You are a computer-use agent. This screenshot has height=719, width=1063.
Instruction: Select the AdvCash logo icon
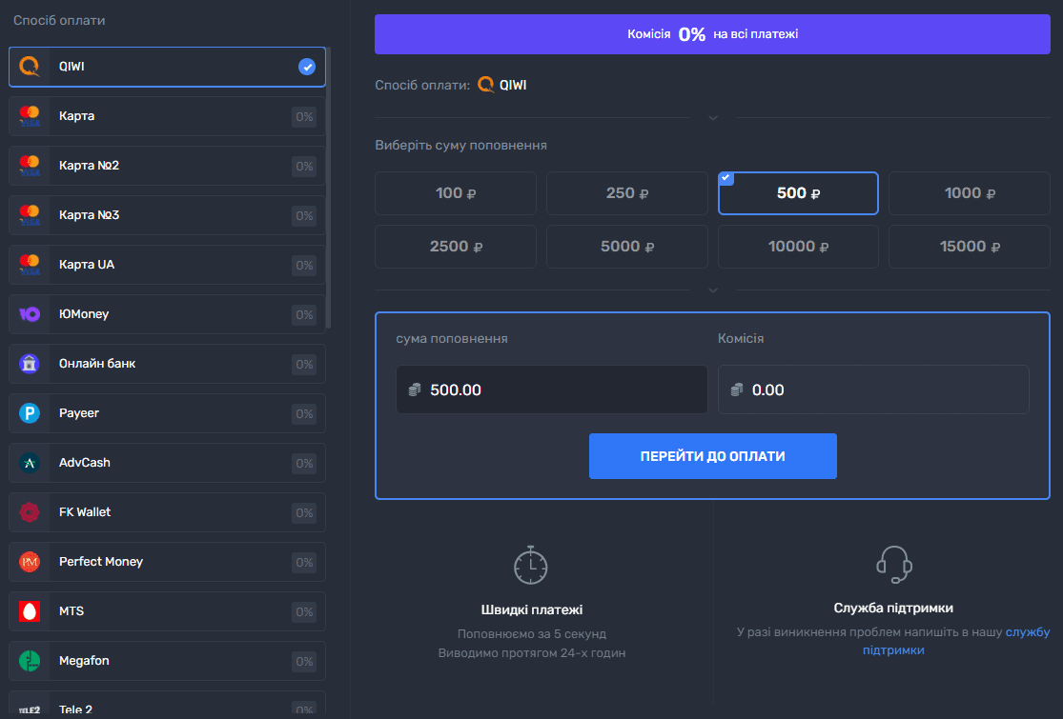pyautogui.click(x=30, y=463)
